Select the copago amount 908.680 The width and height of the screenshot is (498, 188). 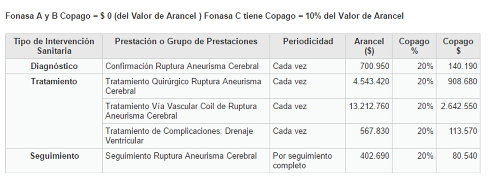[x=462, y=81]
